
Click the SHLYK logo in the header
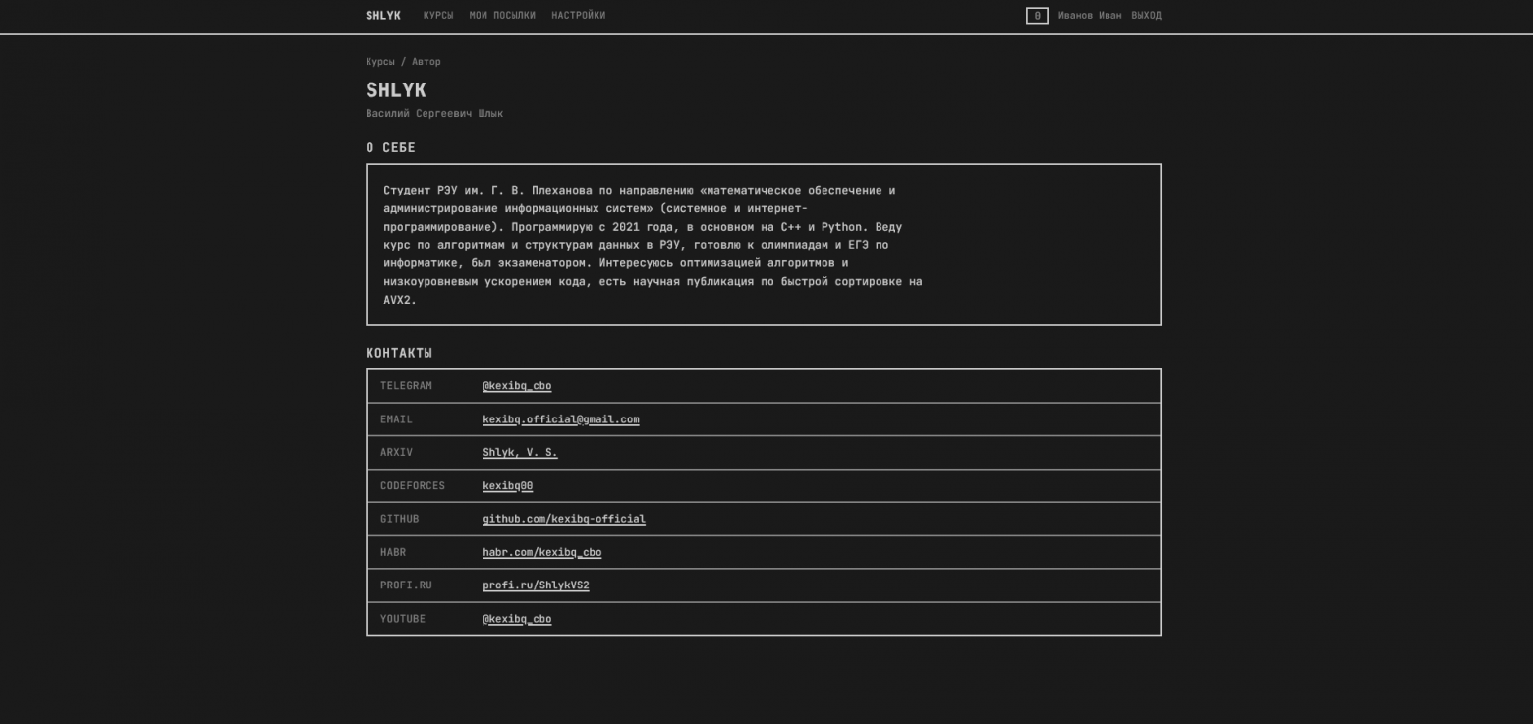pyautogui.click(x=383, y=16)
